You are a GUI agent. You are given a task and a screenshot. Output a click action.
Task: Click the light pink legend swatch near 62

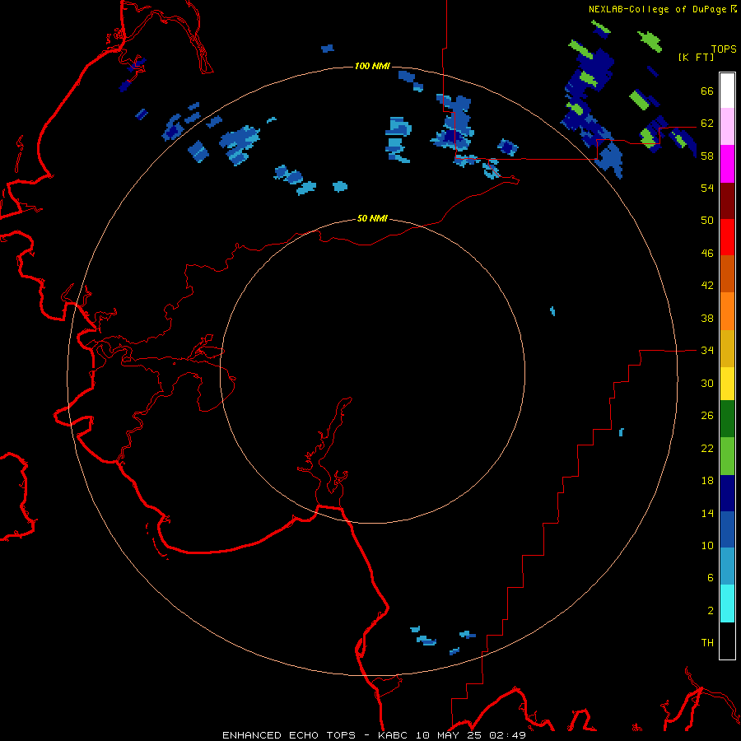pos(727,127)
